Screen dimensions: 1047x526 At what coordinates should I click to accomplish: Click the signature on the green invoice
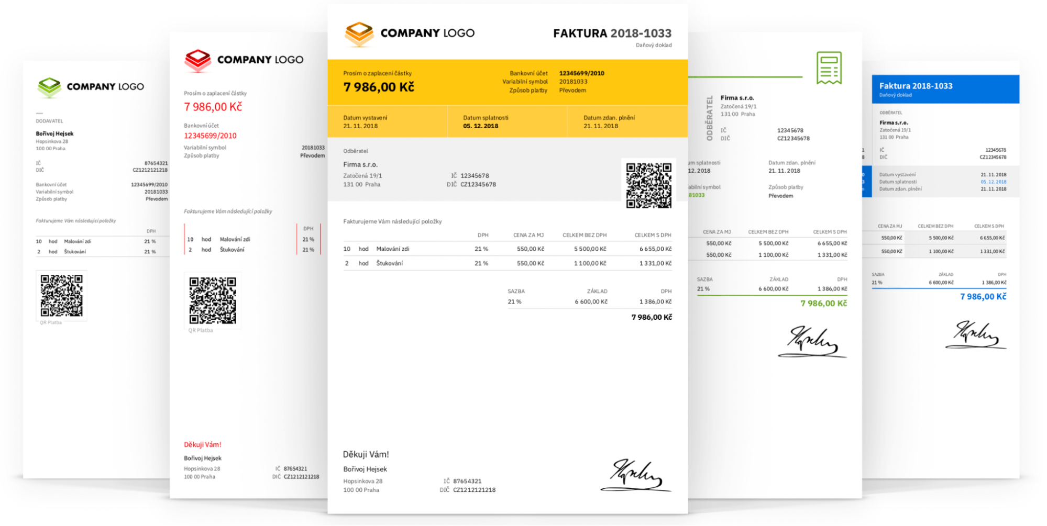click(812, 342)
